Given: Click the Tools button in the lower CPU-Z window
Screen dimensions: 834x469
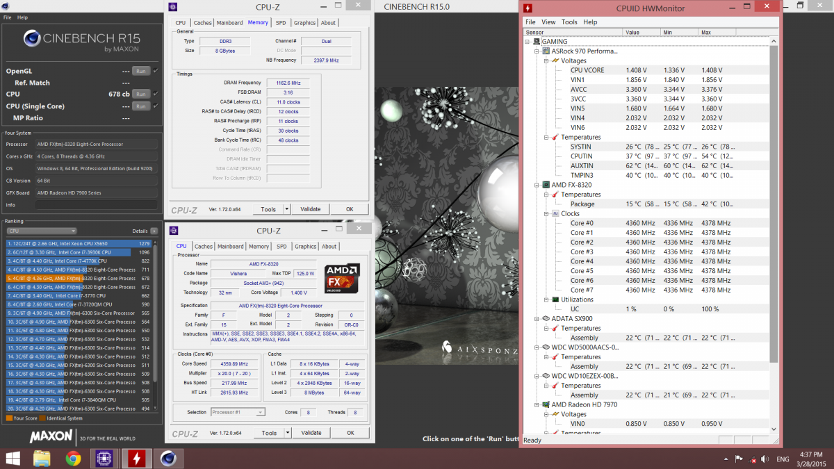Looking at the screenshot, I should pos(268,433).
